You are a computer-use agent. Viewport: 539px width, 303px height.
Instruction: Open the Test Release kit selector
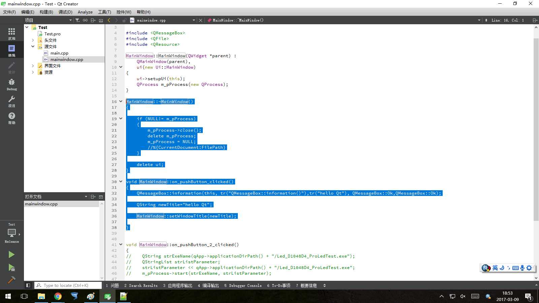coord(11,233)
